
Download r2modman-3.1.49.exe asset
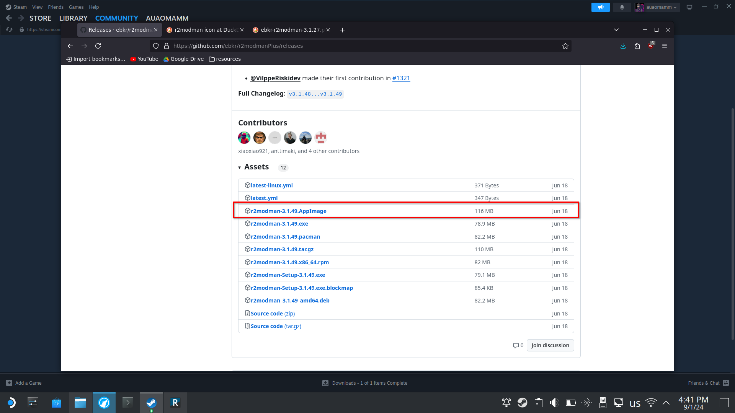(279, 224)
